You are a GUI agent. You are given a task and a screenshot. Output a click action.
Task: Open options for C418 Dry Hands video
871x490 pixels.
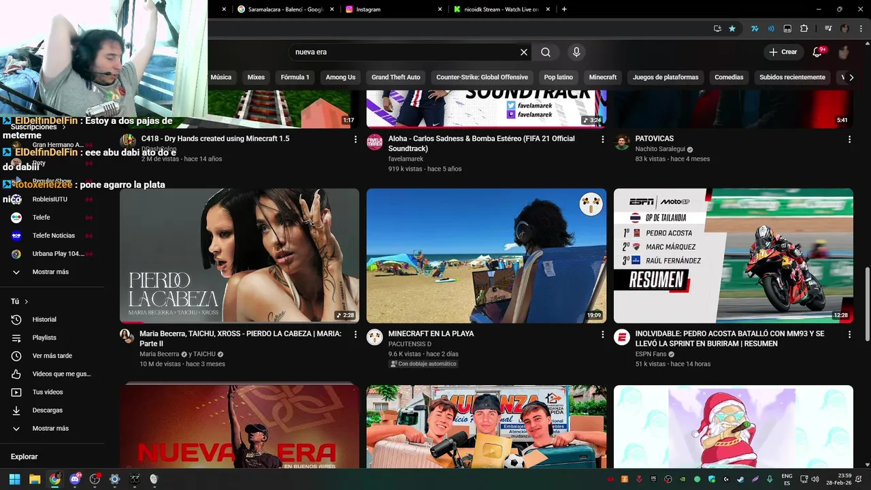[355, 140]
